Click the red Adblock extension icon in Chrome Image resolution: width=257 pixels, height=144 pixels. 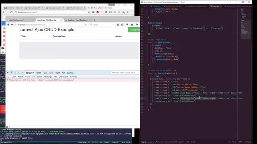(x=98, y=12)
